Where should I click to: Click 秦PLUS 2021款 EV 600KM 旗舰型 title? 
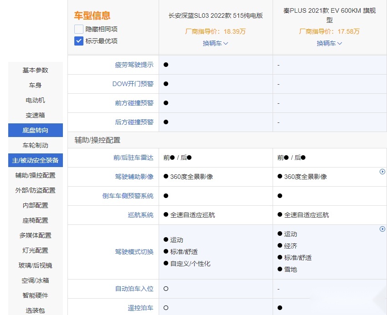pyautogui.click(x=330, y=15)
